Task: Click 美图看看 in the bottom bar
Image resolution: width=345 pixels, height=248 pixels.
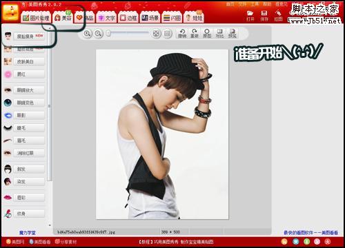Action: (x=40, y=242)
